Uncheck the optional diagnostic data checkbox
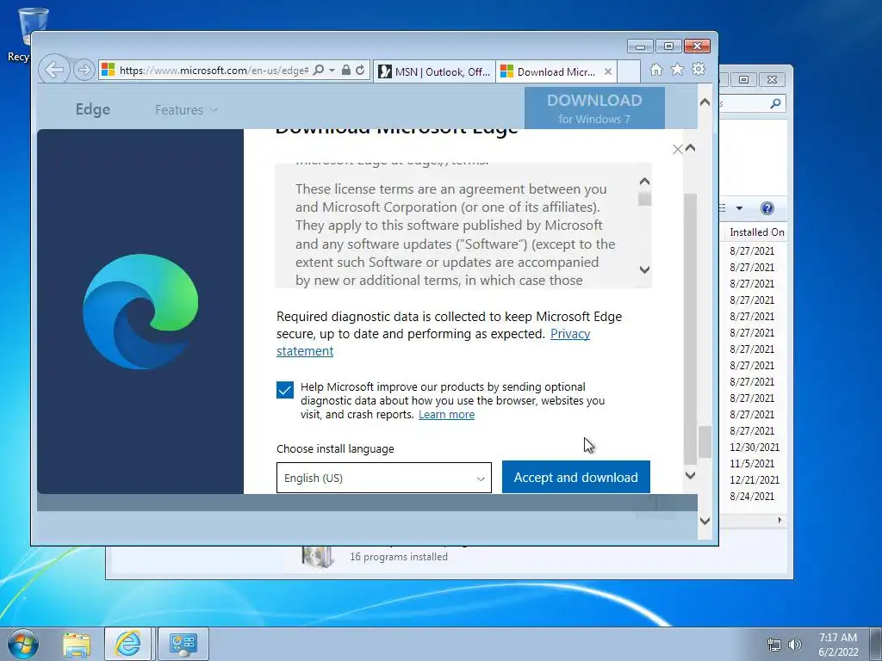The height and width of the screenshot is (661, 882). (285, 390)
